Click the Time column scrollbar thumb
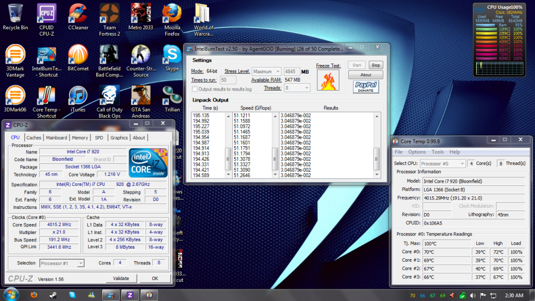This screenshot has height=301, width=535. 228,159
